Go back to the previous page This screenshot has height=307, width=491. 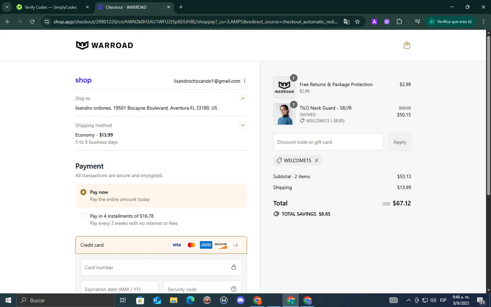tap(8, 22)
